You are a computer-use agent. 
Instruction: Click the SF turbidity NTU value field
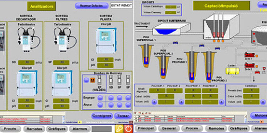[61, 63]
